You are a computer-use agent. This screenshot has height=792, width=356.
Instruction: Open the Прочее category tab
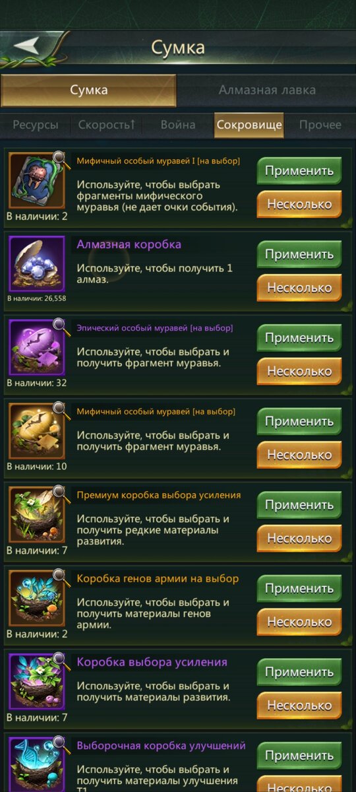320,125
